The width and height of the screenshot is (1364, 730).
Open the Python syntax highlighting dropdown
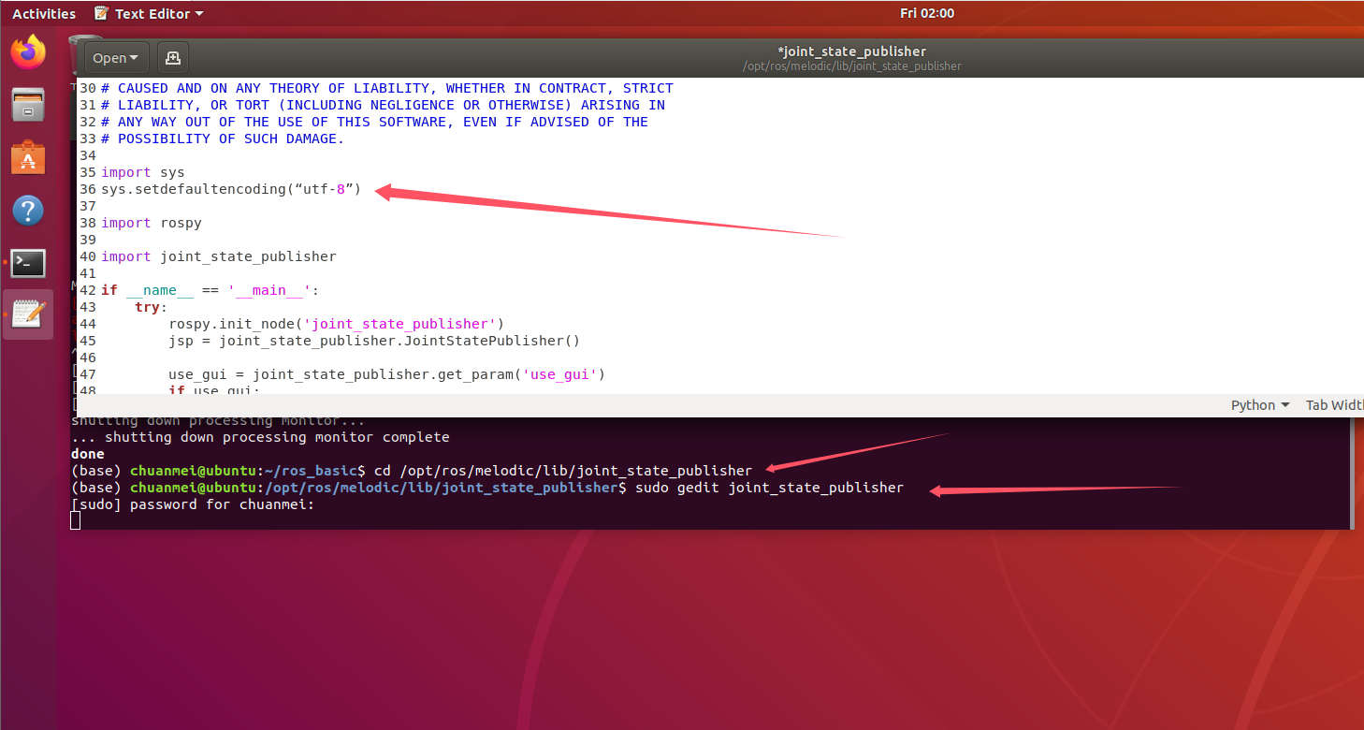[x=1259, y=404]
